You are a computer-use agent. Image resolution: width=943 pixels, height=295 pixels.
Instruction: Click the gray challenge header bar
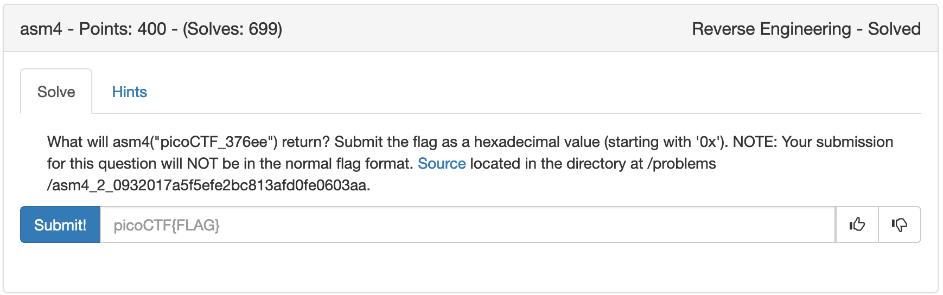click(477, 29)
